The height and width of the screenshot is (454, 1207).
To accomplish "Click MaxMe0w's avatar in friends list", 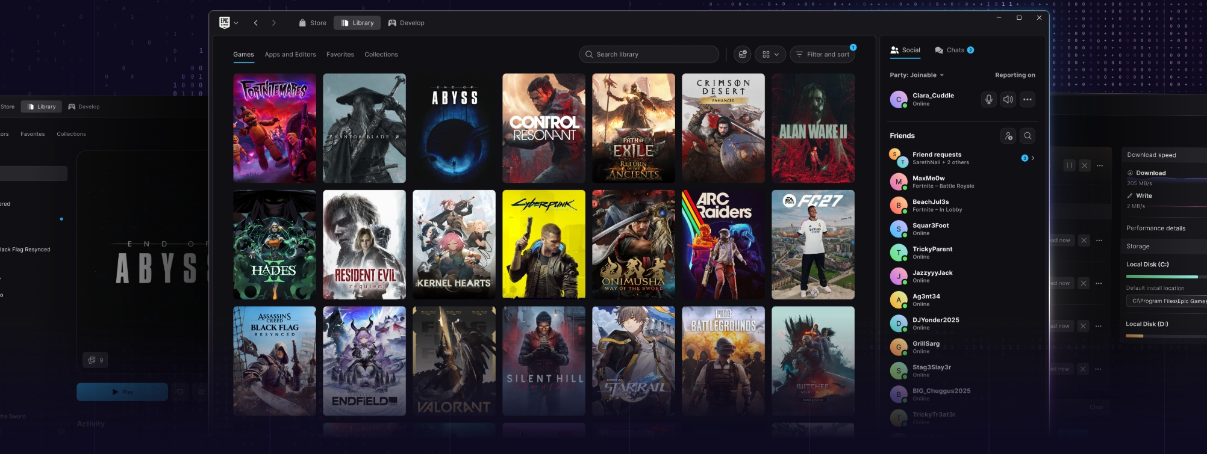I will 899,182.
